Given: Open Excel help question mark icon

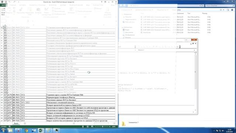Looking at the screenshot, I should pyautogui.click(x=102, y=2).
